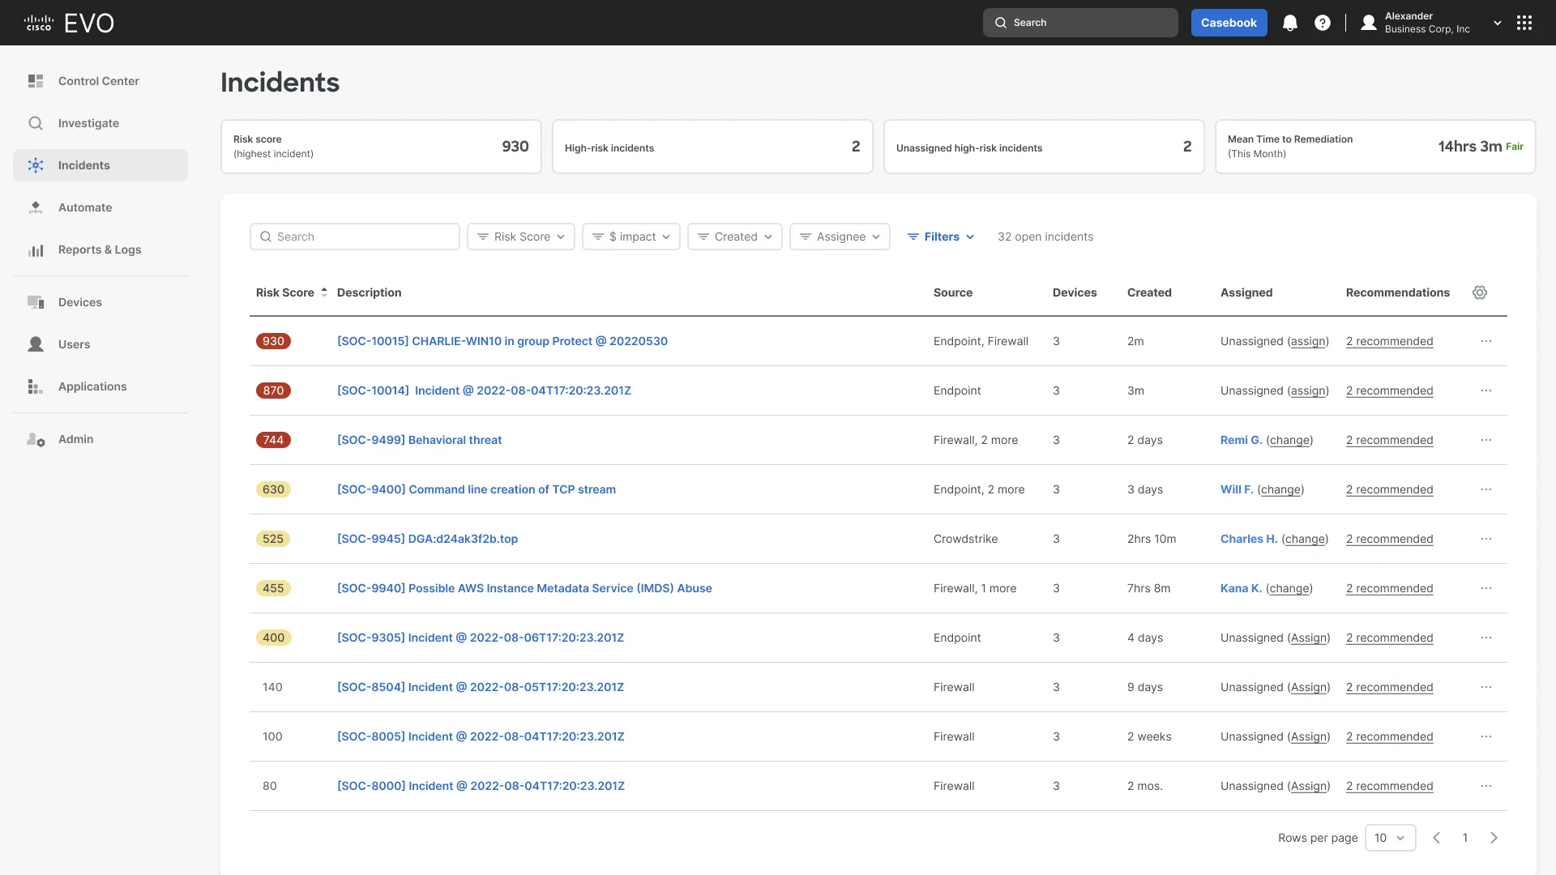Image resolution: width=1556 pixels, height=875 pixels.
Task: Open more options for SOC-9499 row
Action: (1486, 440)
